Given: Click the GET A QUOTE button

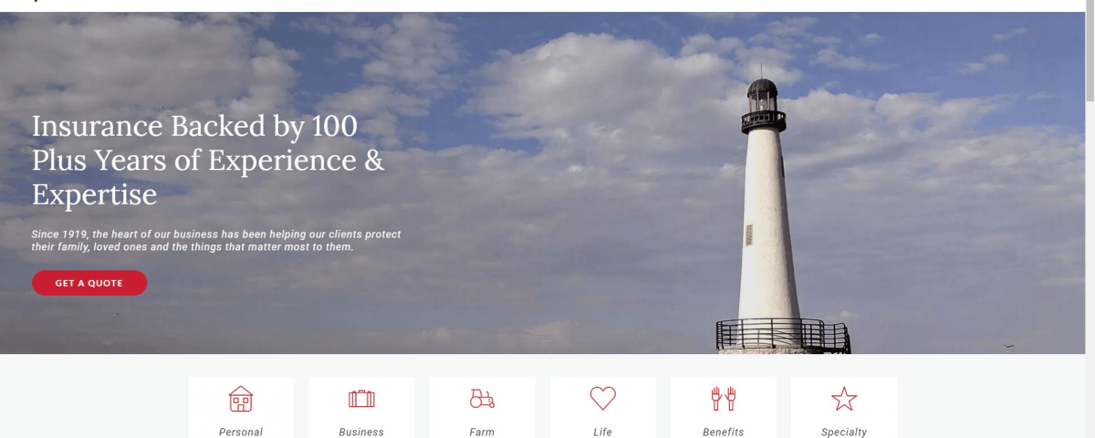Looking at the screenshot, I should tap(89, 283).
